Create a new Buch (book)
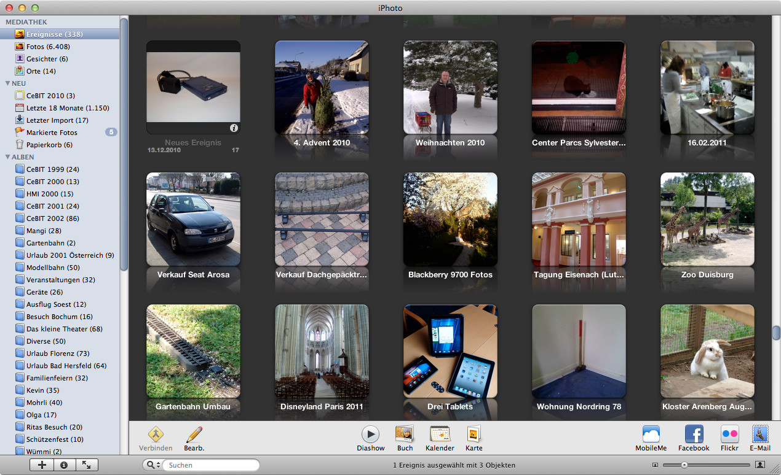This screenshot has width=781, height=475. tap(405, 437)
